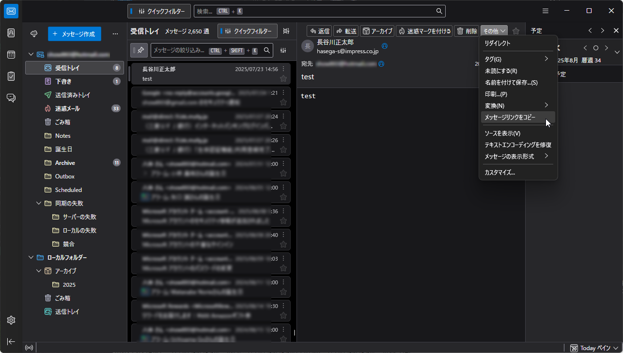Open the Mail space icon
The image size is (623, 353).
pyautogui.click(x=11, y=11)
